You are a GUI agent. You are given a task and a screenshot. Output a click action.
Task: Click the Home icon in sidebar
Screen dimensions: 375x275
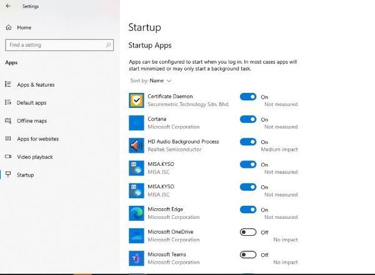9,27
